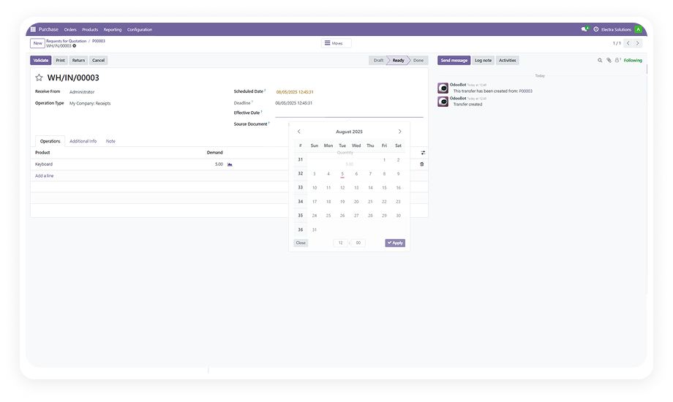673x402 pixels.
Task: Sort by Product column header
Action: [x=42, y=153]
